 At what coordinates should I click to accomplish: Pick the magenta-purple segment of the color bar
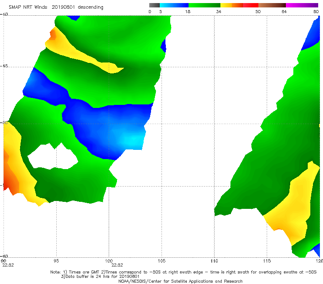pyautogui.click(x=302, y=5)
